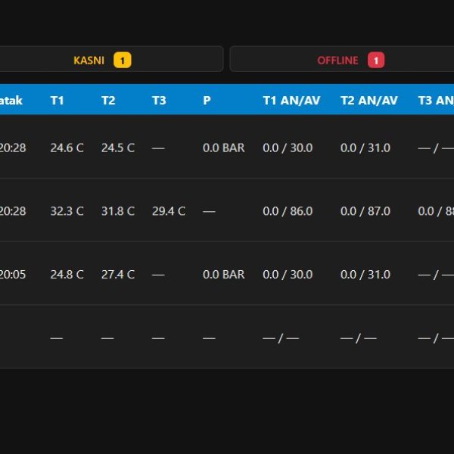
Task: Click the yellow KASNI count badge
Action: [x=122, y=61]
